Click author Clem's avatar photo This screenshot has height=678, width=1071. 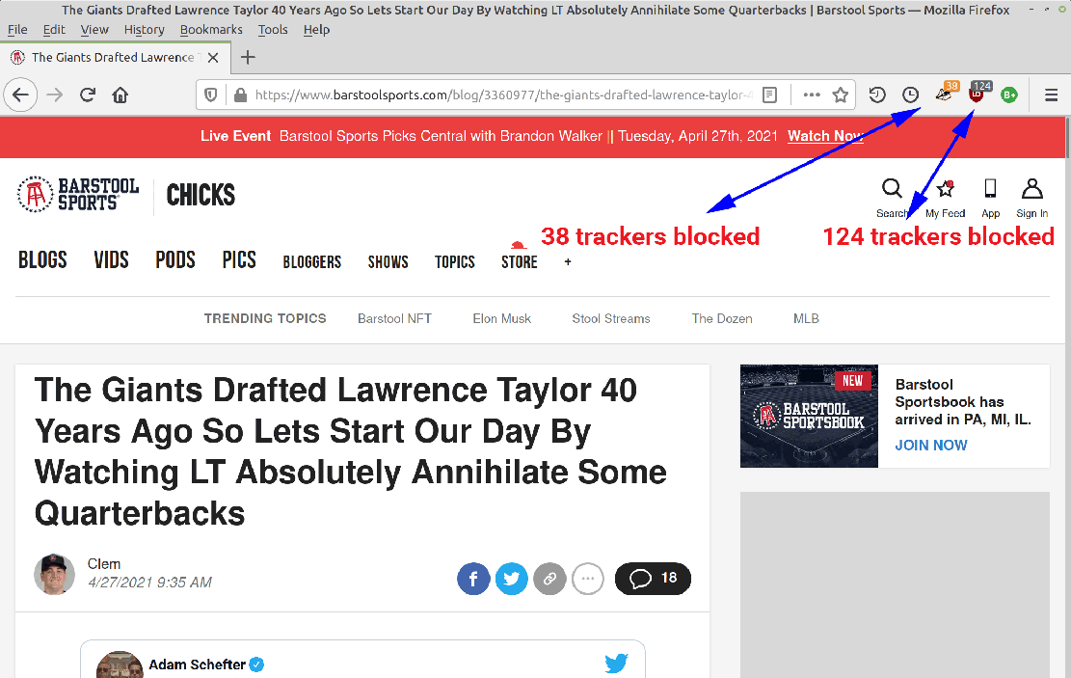pyautogui.click(x=55, y=574)
